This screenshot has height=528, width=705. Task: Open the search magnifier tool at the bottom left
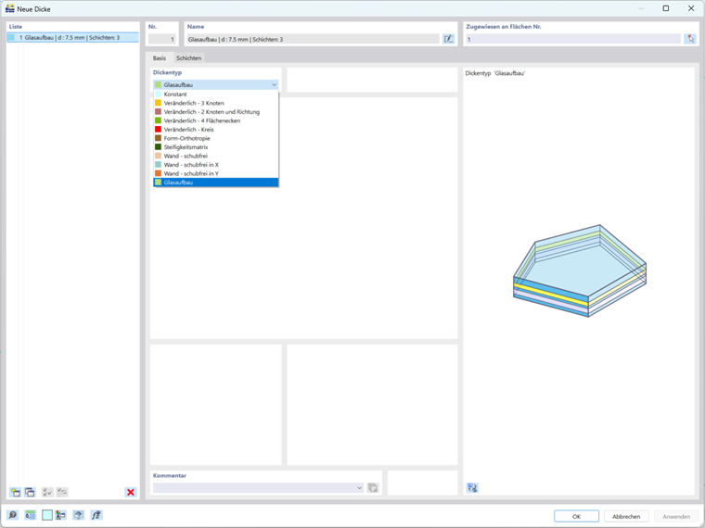point(13,515)
